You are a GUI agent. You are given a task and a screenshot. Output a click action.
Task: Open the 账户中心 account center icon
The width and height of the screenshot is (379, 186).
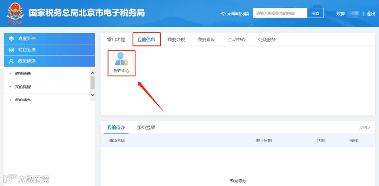[x=121, y=63]
